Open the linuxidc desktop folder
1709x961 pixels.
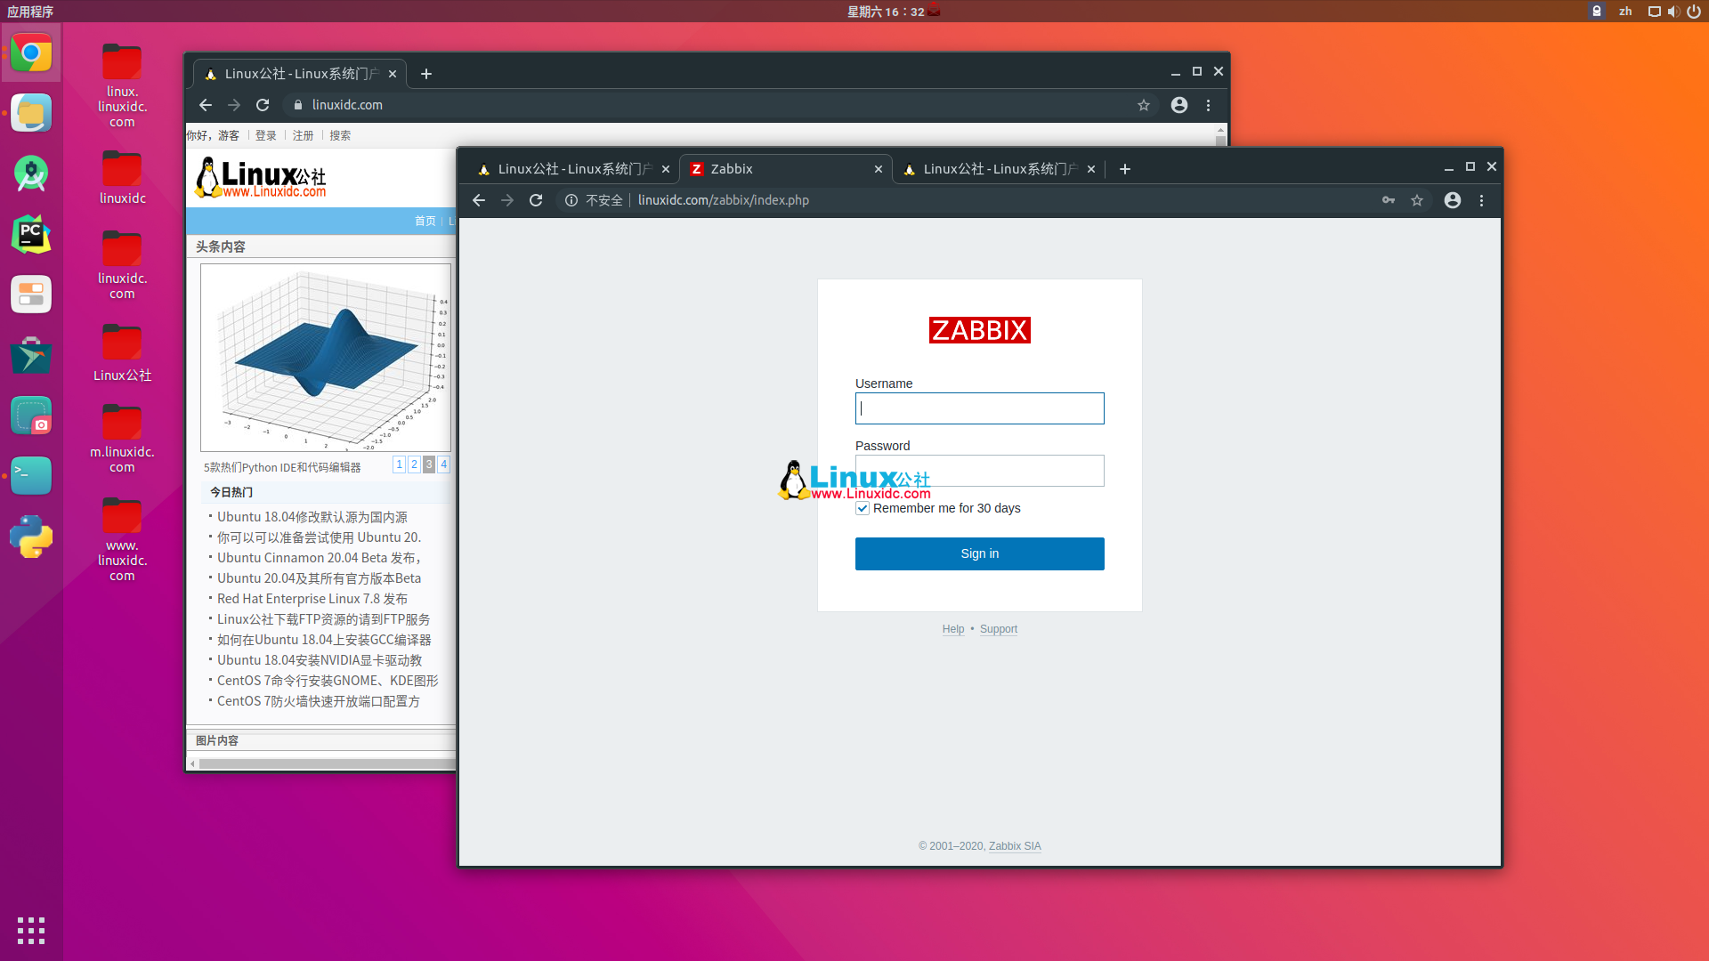point(122,176)
